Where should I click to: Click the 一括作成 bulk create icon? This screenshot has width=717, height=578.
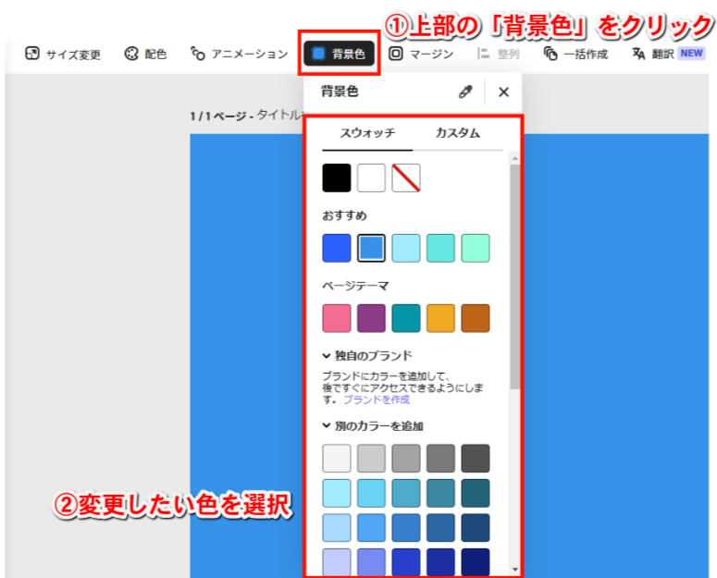(551, 55)
